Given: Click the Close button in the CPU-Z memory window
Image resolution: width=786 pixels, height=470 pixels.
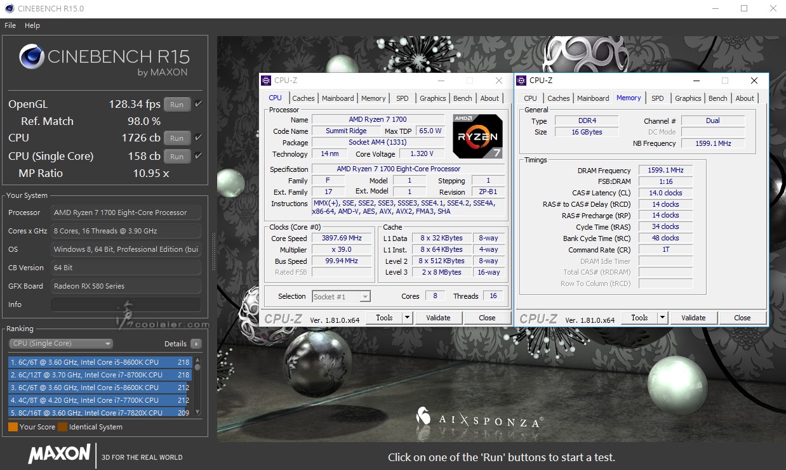Looking at the screenshot, I should [x=742, y=318].
